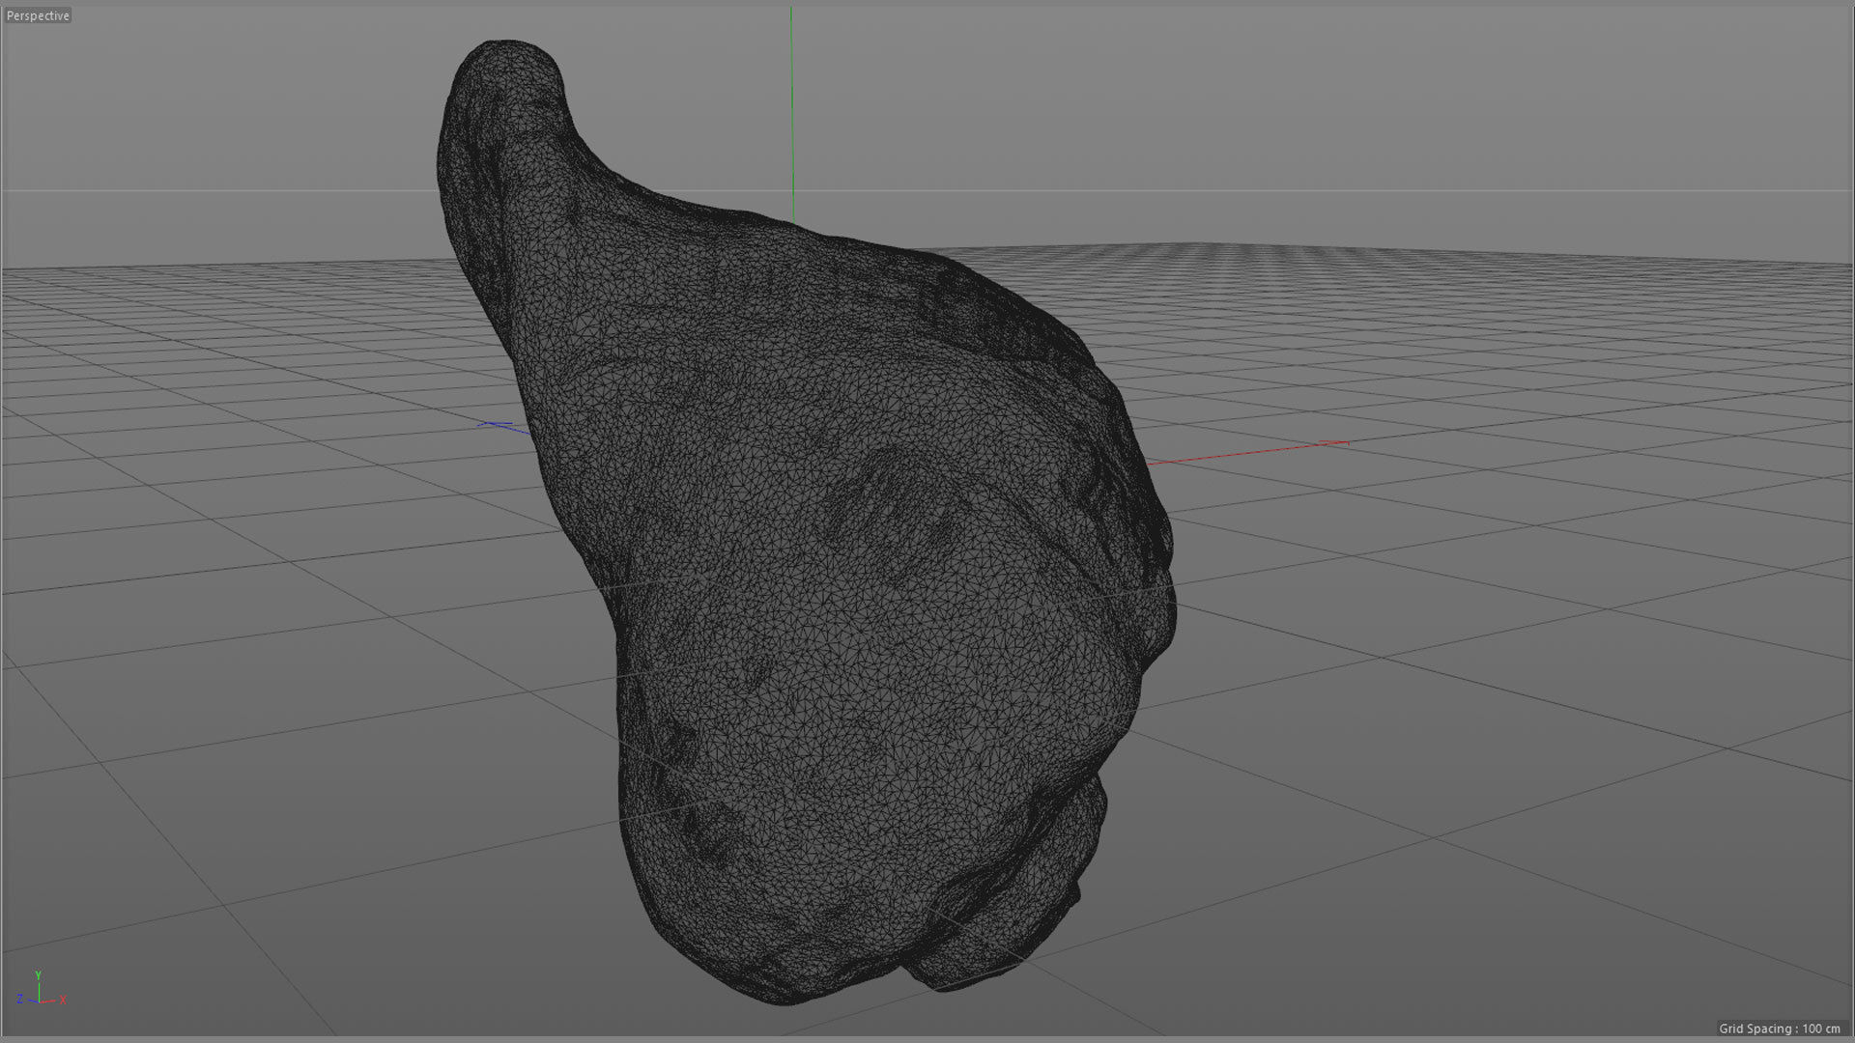This screenshot has height=1043, width=1855.
Task: Click the Grid Spacing : 100 cm readout
Action: tap(1779, 1029)
